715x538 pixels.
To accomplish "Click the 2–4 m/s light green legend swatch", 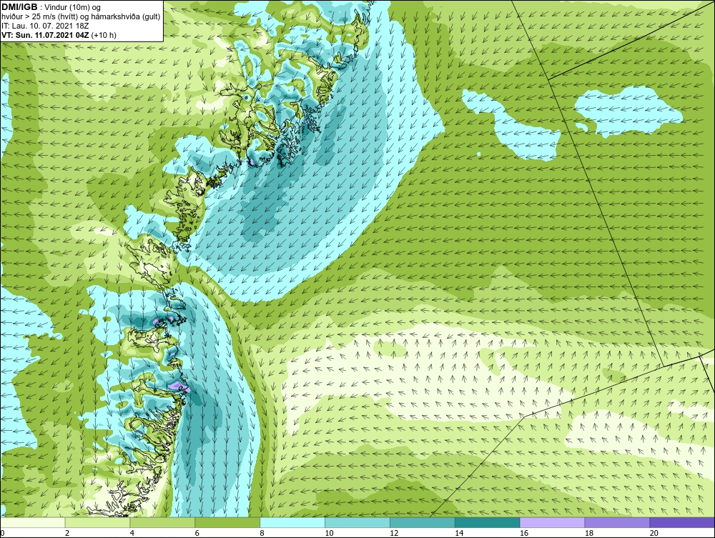I will 97,522.
